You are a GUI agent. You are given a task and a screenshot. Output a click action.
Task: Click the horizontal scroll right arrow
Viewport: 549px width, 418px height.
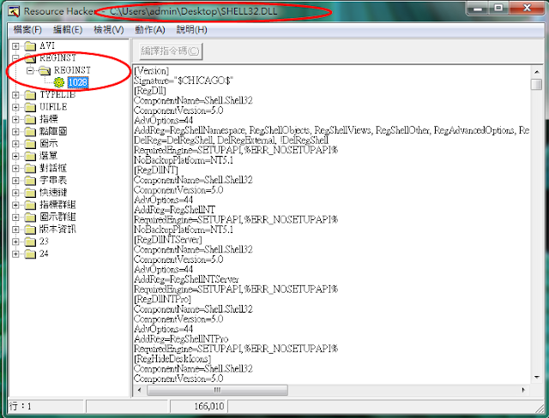[523, 390]
